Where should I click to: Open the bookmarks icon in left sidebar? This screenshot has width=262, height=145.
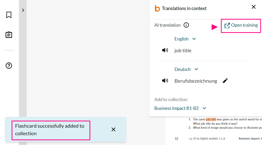point(9,15)
